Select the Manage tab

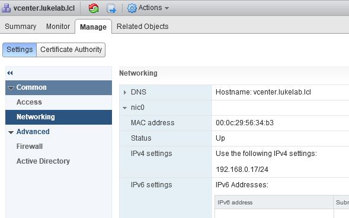point(93,27)
